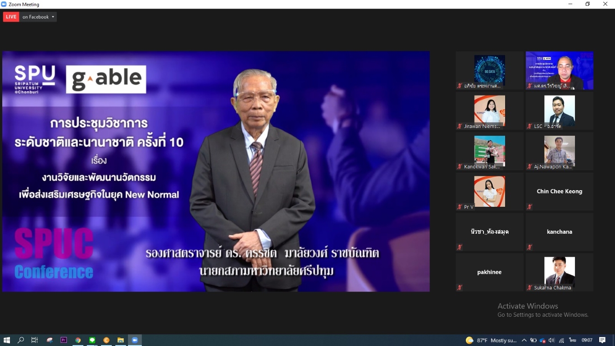615x346 pixels.
Task: Click the muted mic icon on pakhinee tile
Action: coord(460,287)
